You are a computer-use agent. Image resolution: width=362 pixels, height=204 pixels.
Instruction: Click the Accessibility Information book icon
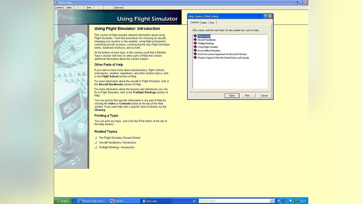pos(195,51)
